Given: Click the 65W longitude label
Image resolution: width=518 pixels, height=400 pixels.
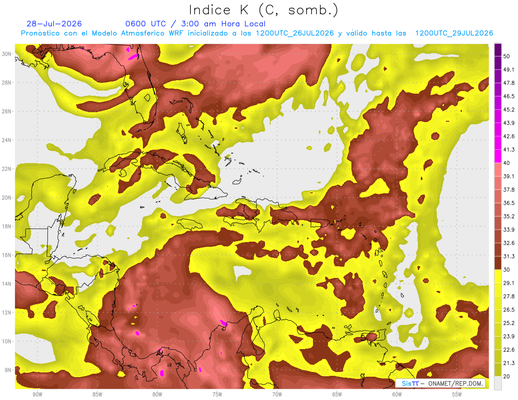Looking at the screenshot, I should click(x=337, y=394).
